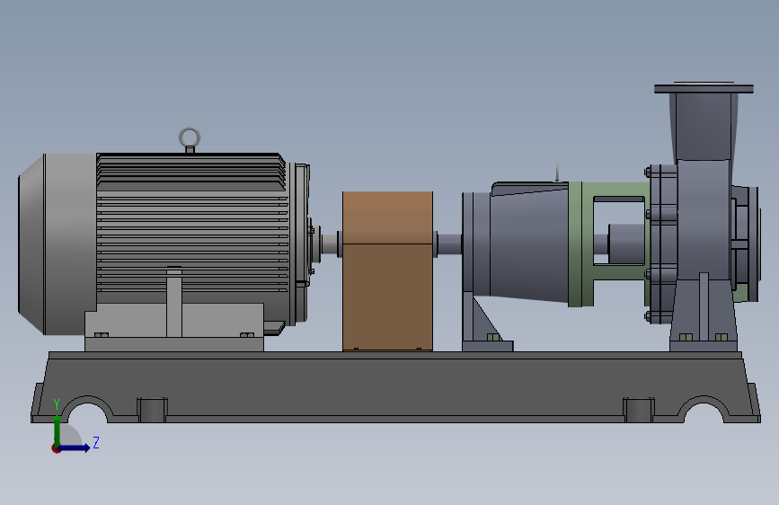
Task: Click the "Y" axis label
Action: point(57,404)
